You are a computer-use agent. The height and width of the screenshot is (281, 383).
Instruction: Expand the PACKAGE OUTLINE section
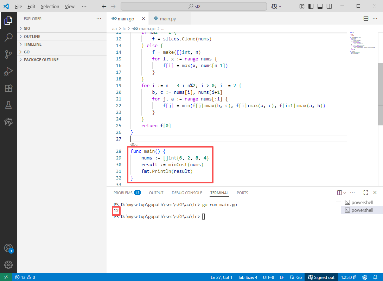click(x=62, y=60)
